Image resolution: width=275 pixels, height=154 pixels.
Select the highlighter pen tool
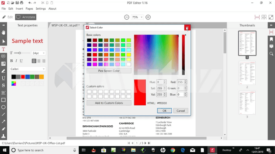coord(3,71)
